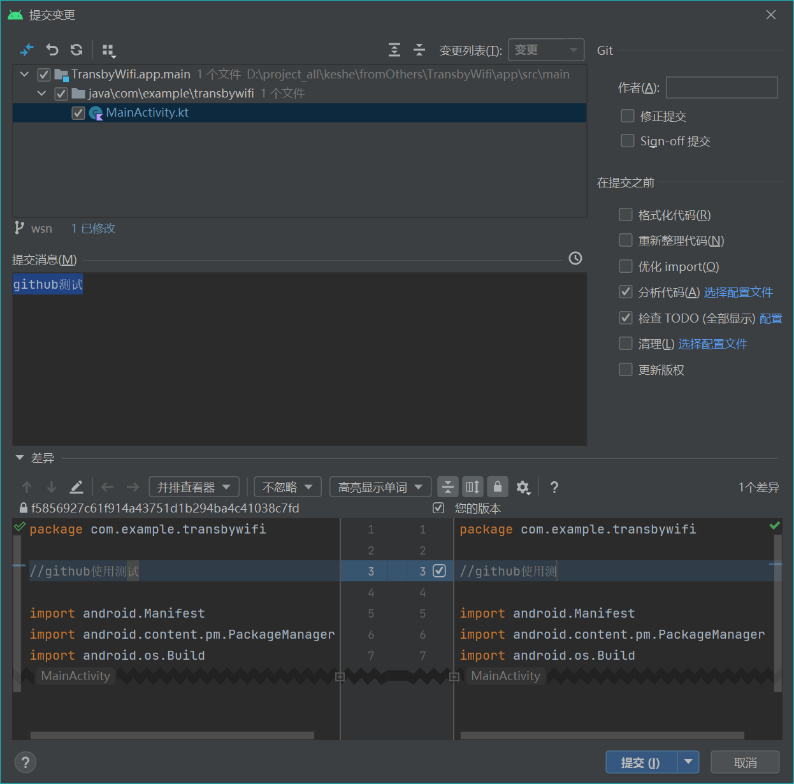Open the 高亮显示单词 highlight dropdown
794x784 pixels.
click(380, 488)
